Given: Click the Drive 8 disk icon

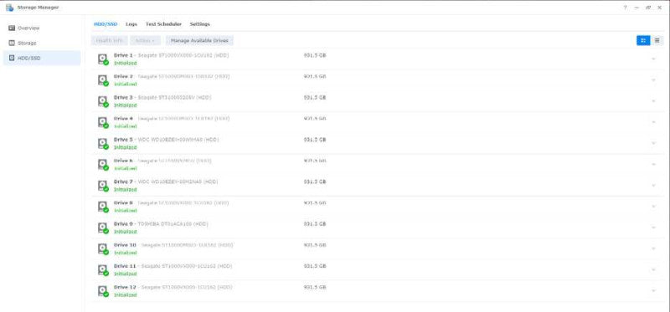Looking at the screenshot, I should point(102,207).
